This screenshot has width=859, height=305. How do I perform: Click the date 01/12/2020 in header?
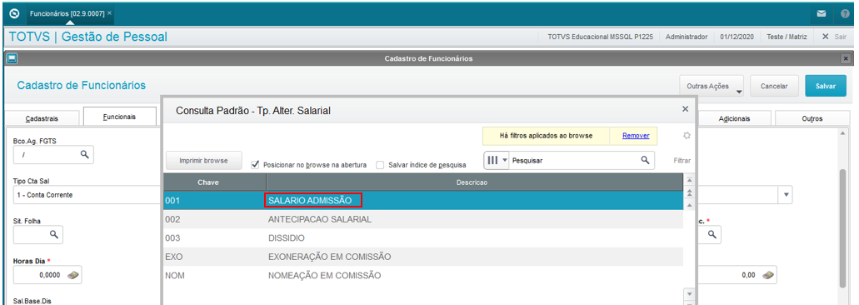click(x=737, y=37)
